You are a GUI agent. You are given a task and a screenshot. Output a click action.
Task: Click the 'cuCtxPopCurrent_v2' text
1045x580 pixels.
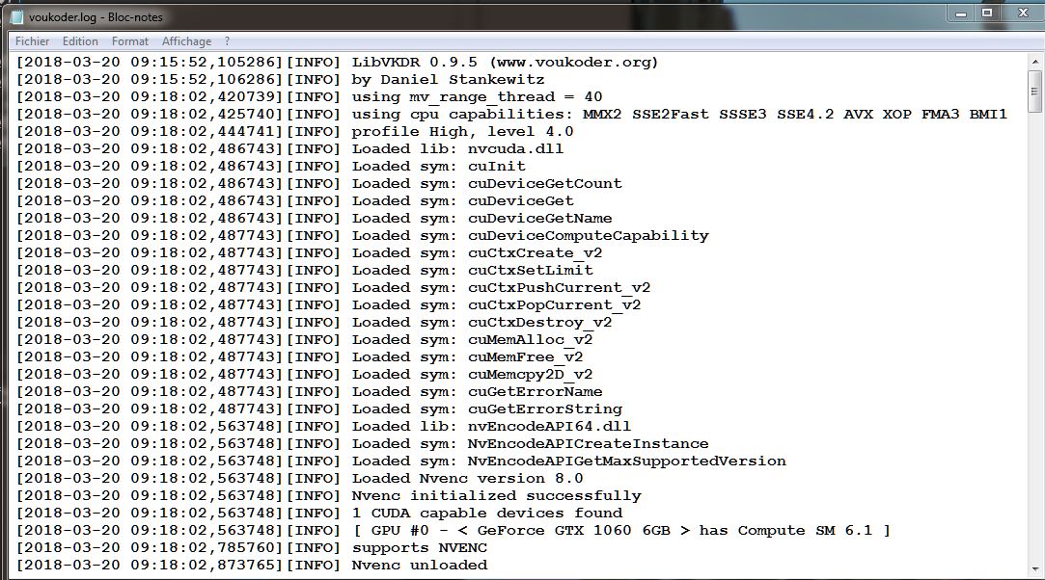(x=555, y=304)
